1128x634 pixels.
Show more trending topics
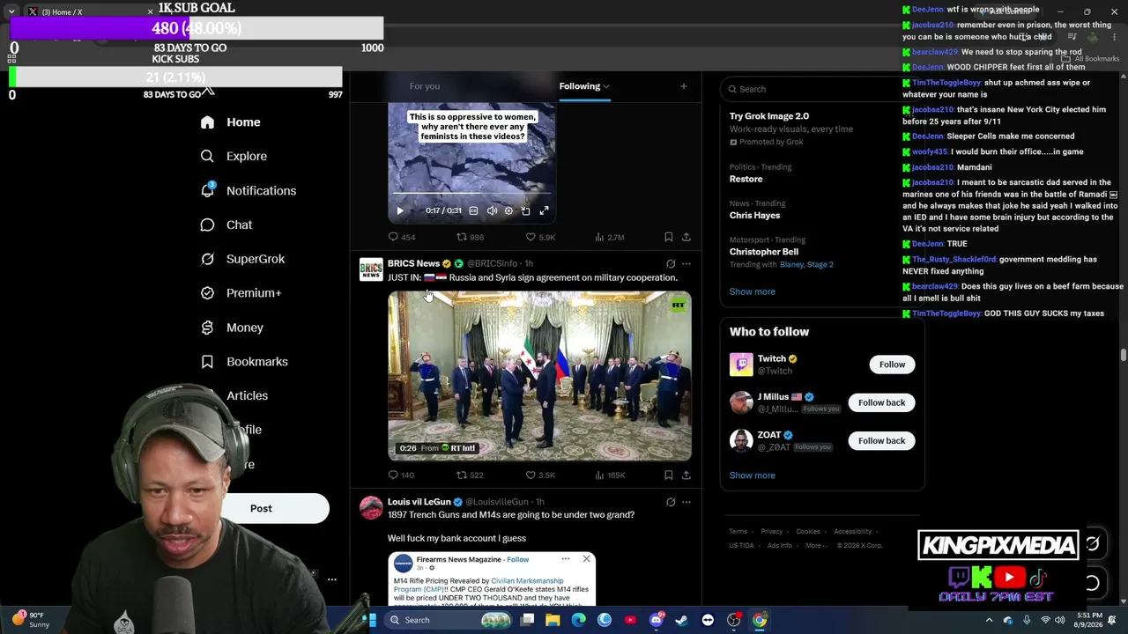pyautogui.click(x=753, y=291)
